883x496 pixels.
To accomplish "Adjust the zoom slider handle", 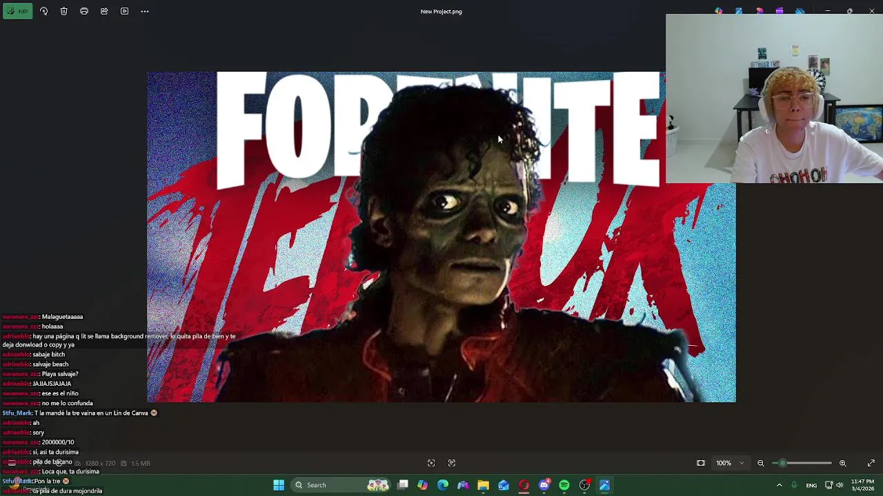I will (x=782, y=463).
